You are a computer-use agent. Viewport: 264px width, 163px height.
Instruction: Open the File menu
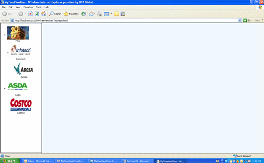[4, 7]
